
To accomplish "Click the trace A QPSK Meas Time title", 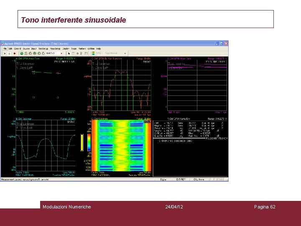I will (x=28, y=59).
